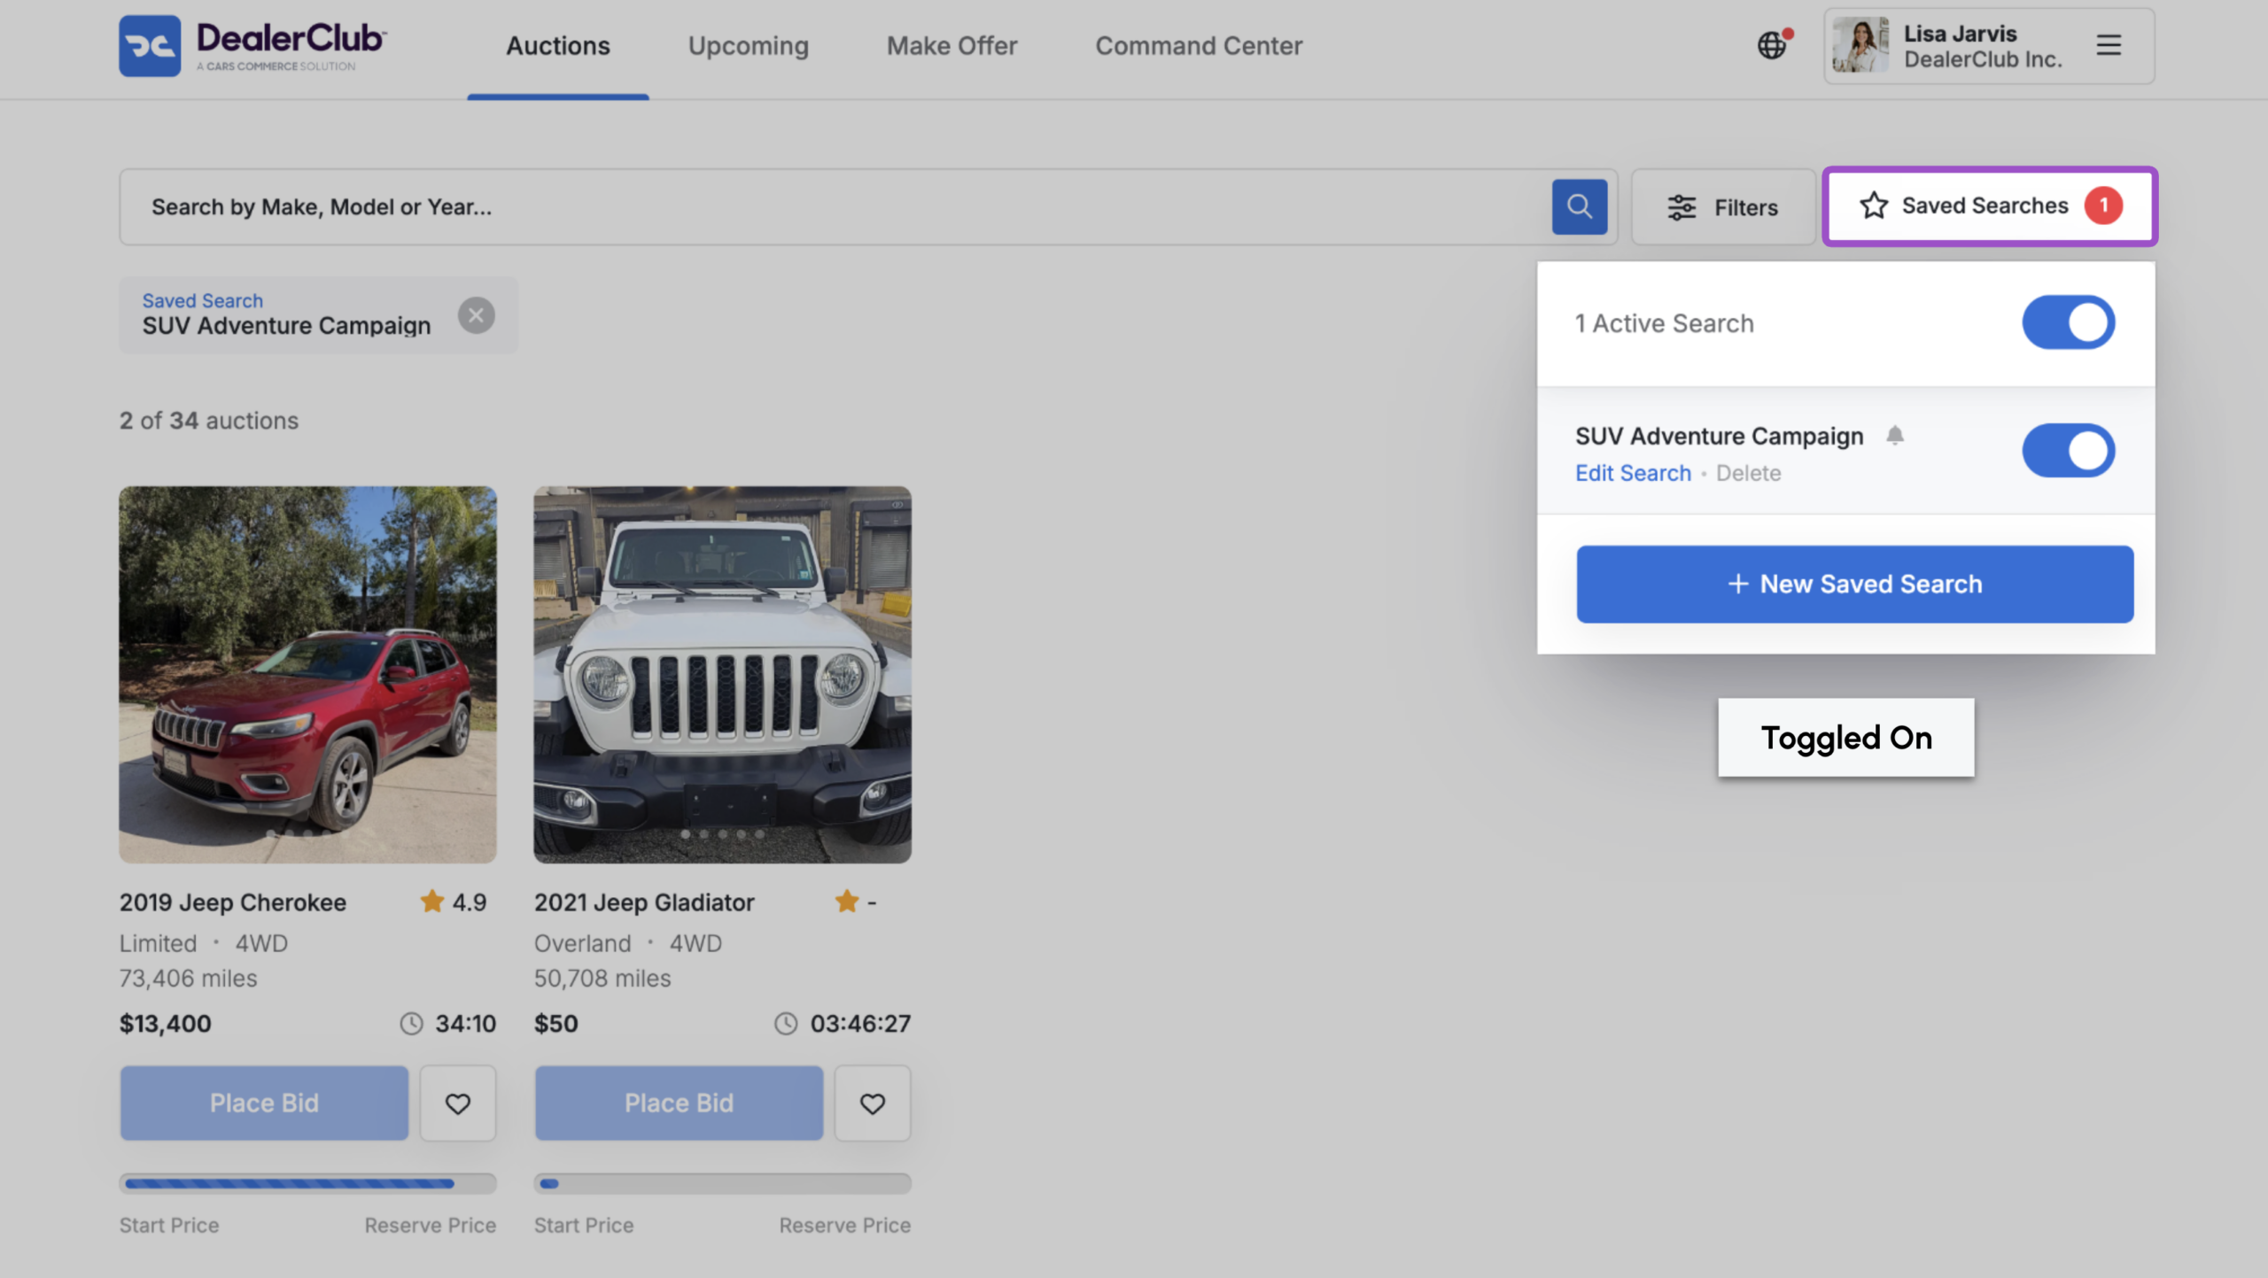
Task: Click Lisa Jarvis profile avatar
Action: (x=1860, y=45)
